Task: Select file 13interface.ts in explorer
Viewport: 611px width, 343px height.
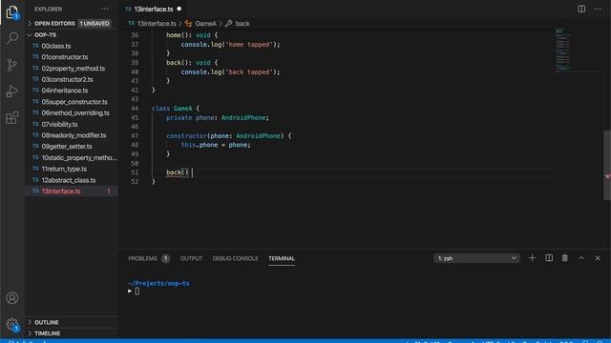Action: [72, 191]
